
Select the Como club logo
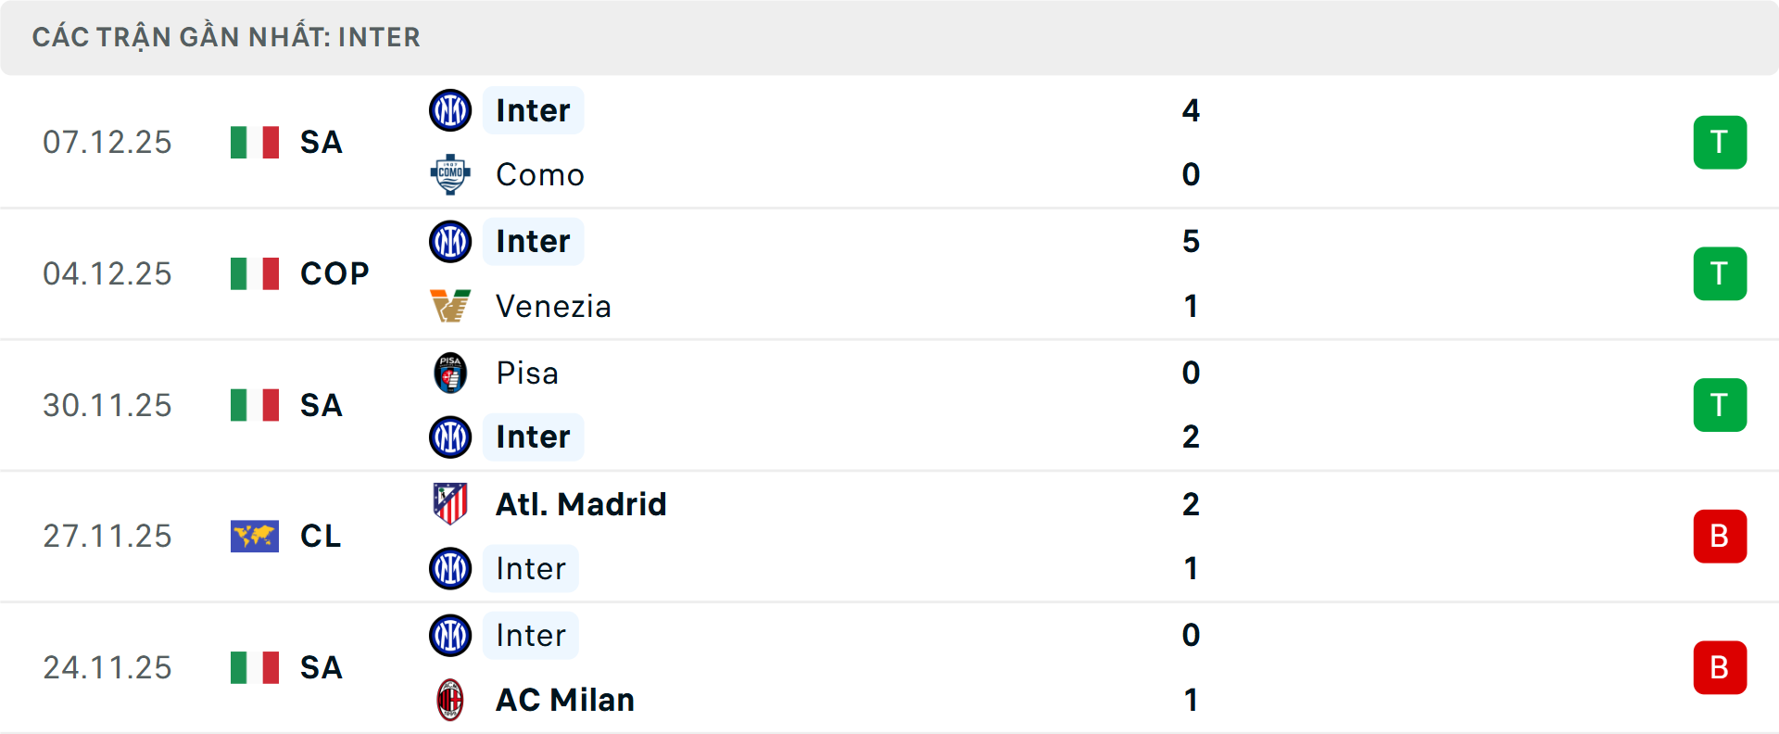[x=450, y=174]
